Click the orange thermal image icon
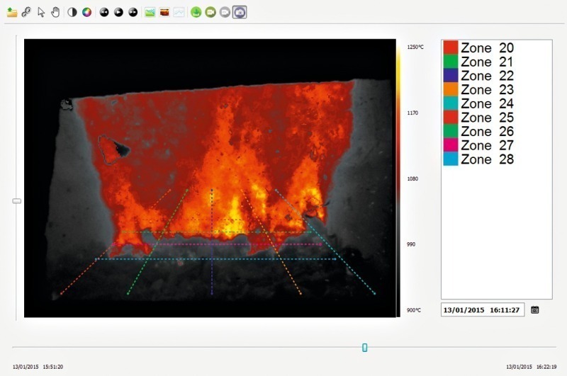The height and width of the screenshot is (376, 567). point(164,12)
